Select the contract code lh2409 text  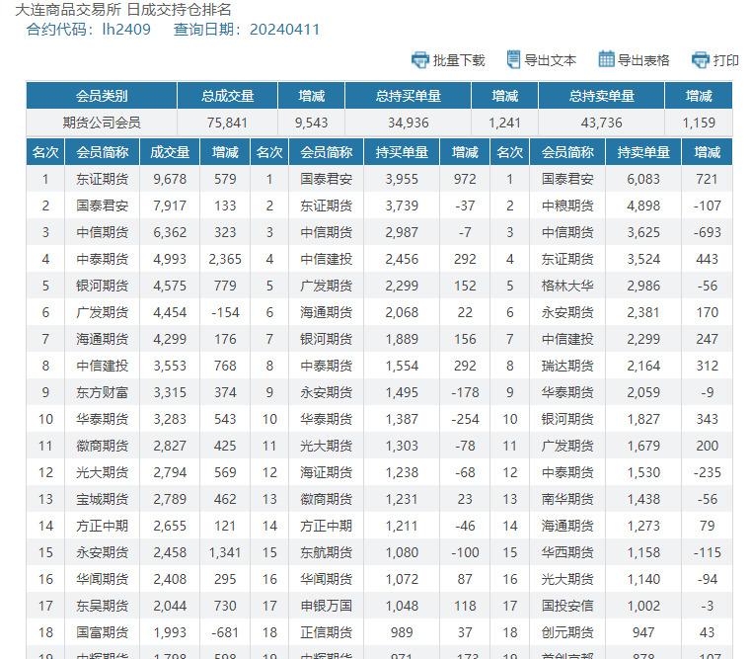[126, 30]
